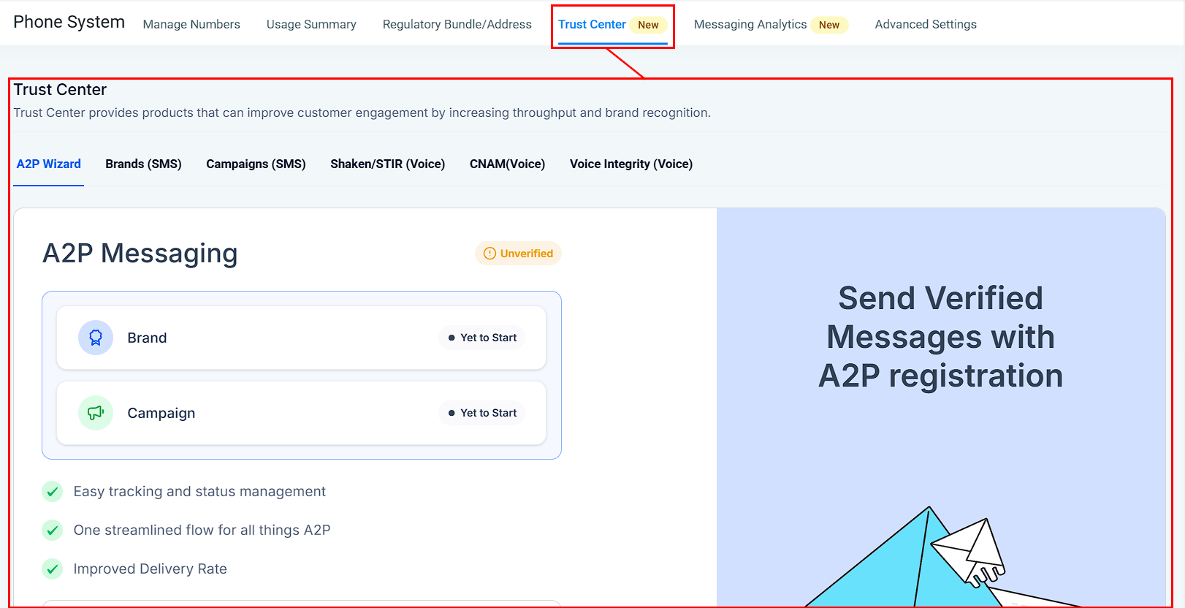The width and height of the screenshot is (1185, 608).
Task: Click the Brand ribbon badge icon
Action: point(96,338)
